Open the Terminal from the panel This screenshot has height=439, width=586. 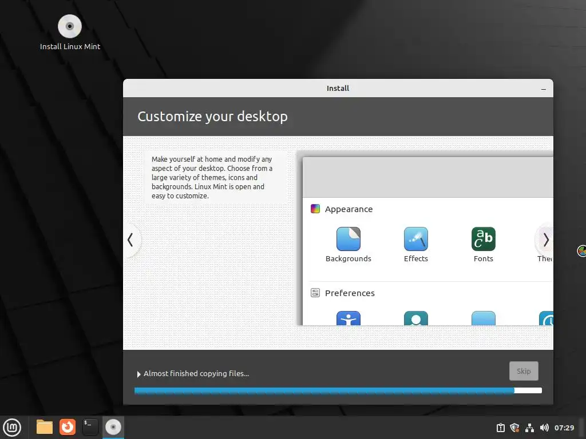pos(90,427)
